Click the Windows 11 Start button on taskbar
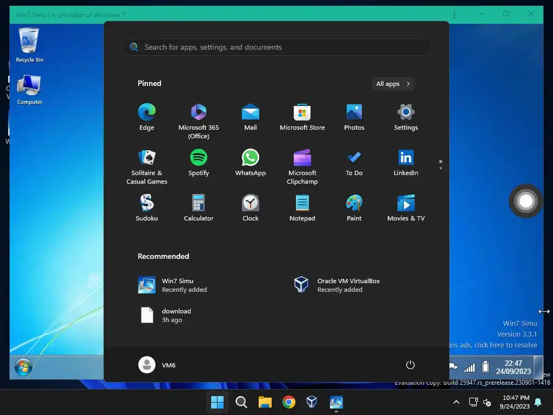This screenshot has height=415, width=553. point(217,402)
